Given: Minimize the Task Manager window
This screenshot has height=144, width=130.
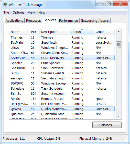Looking at the screenshot, I should (x=100, y=4).
